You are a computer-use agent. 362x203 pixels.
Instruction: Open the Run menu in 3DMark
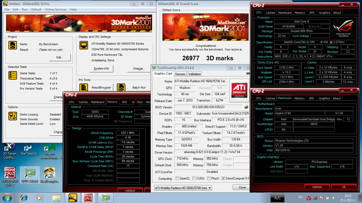point(25,10)
